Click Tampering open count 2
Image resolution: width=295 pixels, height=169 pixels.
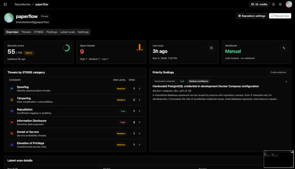pyautogui.click(x=134, y=100)
